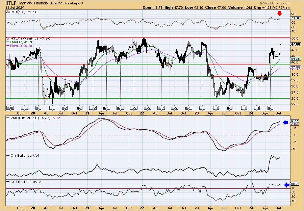The image size is (304, 211).
Task: Click the 90 level on the RSI axis
Action: [x=294, y=14]
